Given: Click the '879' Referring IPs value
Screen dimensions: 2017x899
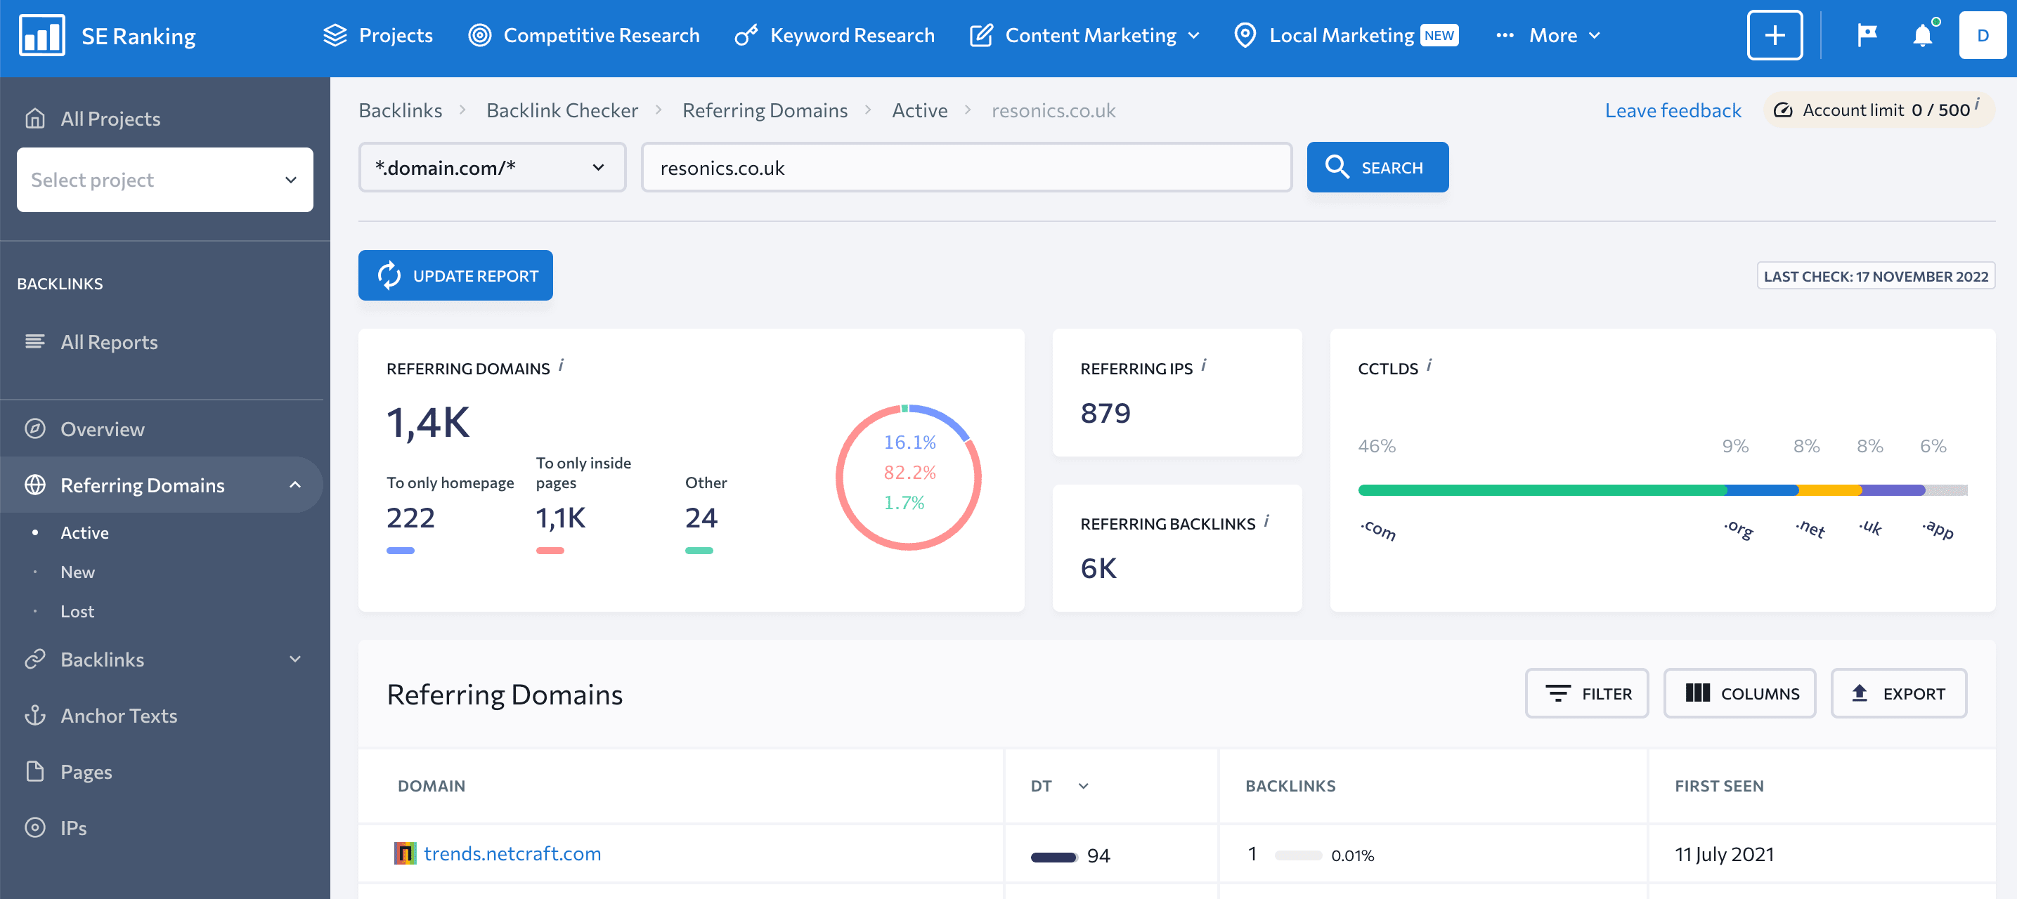Looking at the screenshot, I should click(1105, 412).
